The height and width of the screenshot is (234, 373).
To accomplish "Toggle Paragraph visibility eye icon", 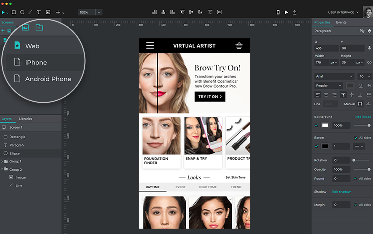I will [362, 31].
